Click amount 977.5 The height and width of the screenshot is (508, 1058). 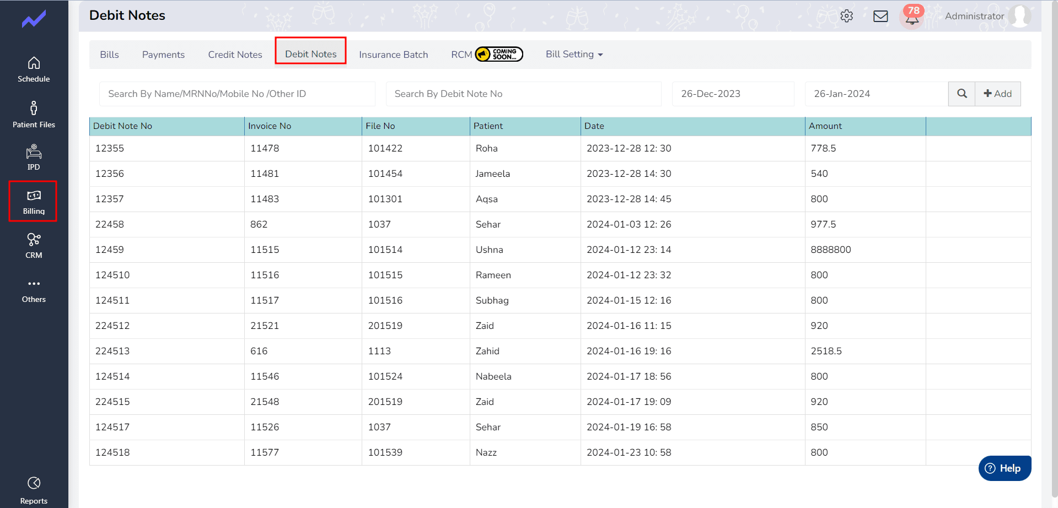[x=823, y=224]
